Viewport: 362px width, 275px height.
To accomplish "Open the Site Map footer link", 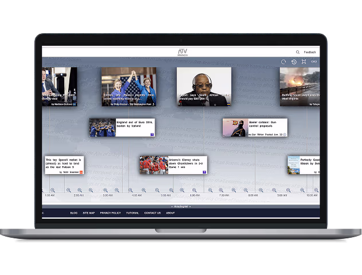I will (x=89, y=213).
